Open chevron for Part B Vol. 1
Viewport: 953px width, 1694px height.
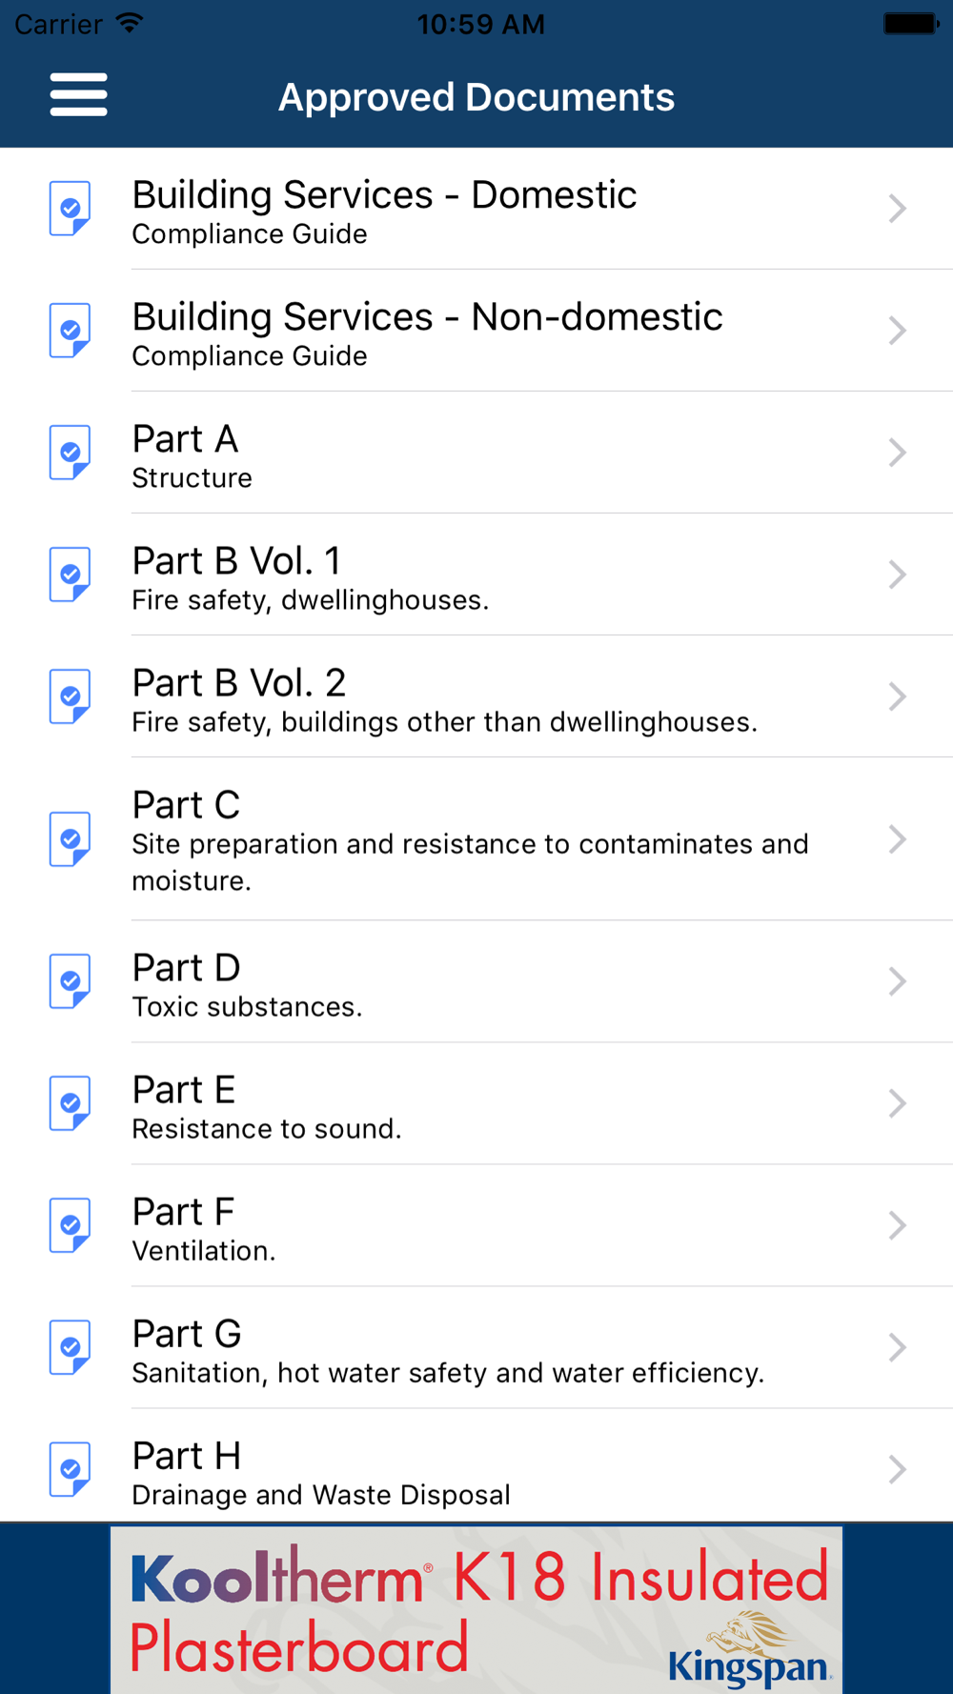click(897, 575)
